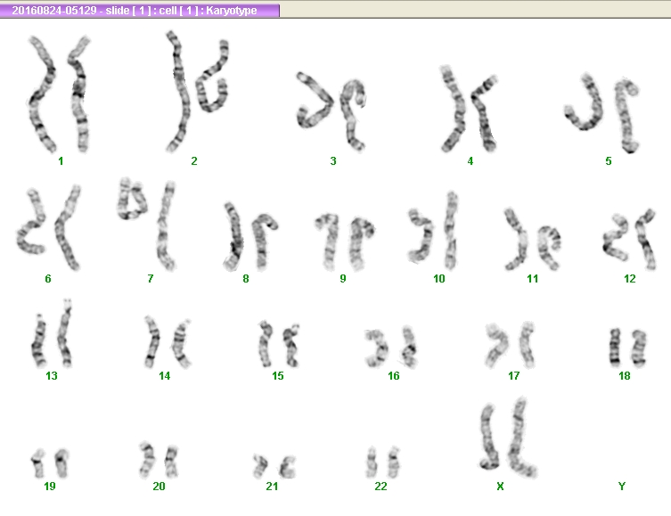Click the green label '19'
The width and height of the screenshot is (671, 516).
pyautogui.click(x=50, y=486)
